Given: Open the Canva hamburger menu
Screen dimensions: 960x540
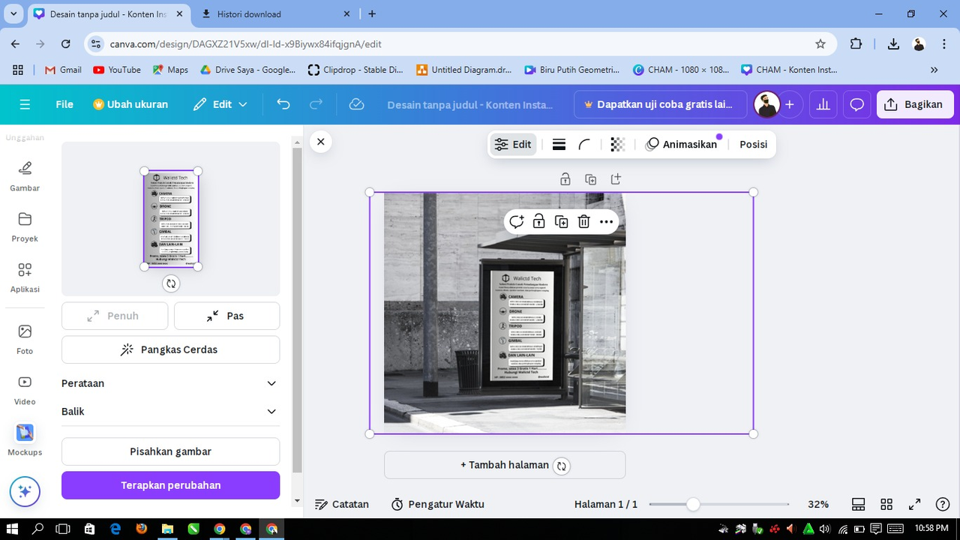Looking at the screenshot, I should click(25, 104).
